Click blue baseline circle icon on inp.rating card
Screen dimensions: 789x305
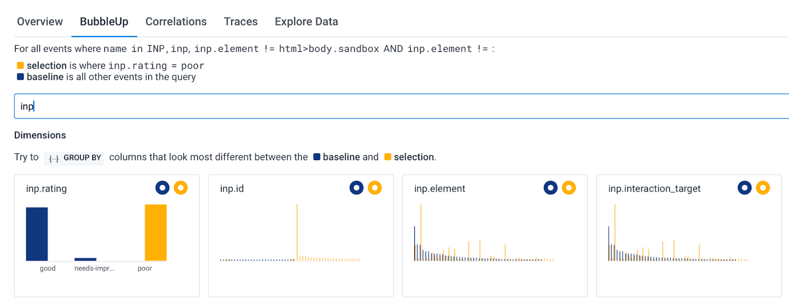(x=162, y=188)
